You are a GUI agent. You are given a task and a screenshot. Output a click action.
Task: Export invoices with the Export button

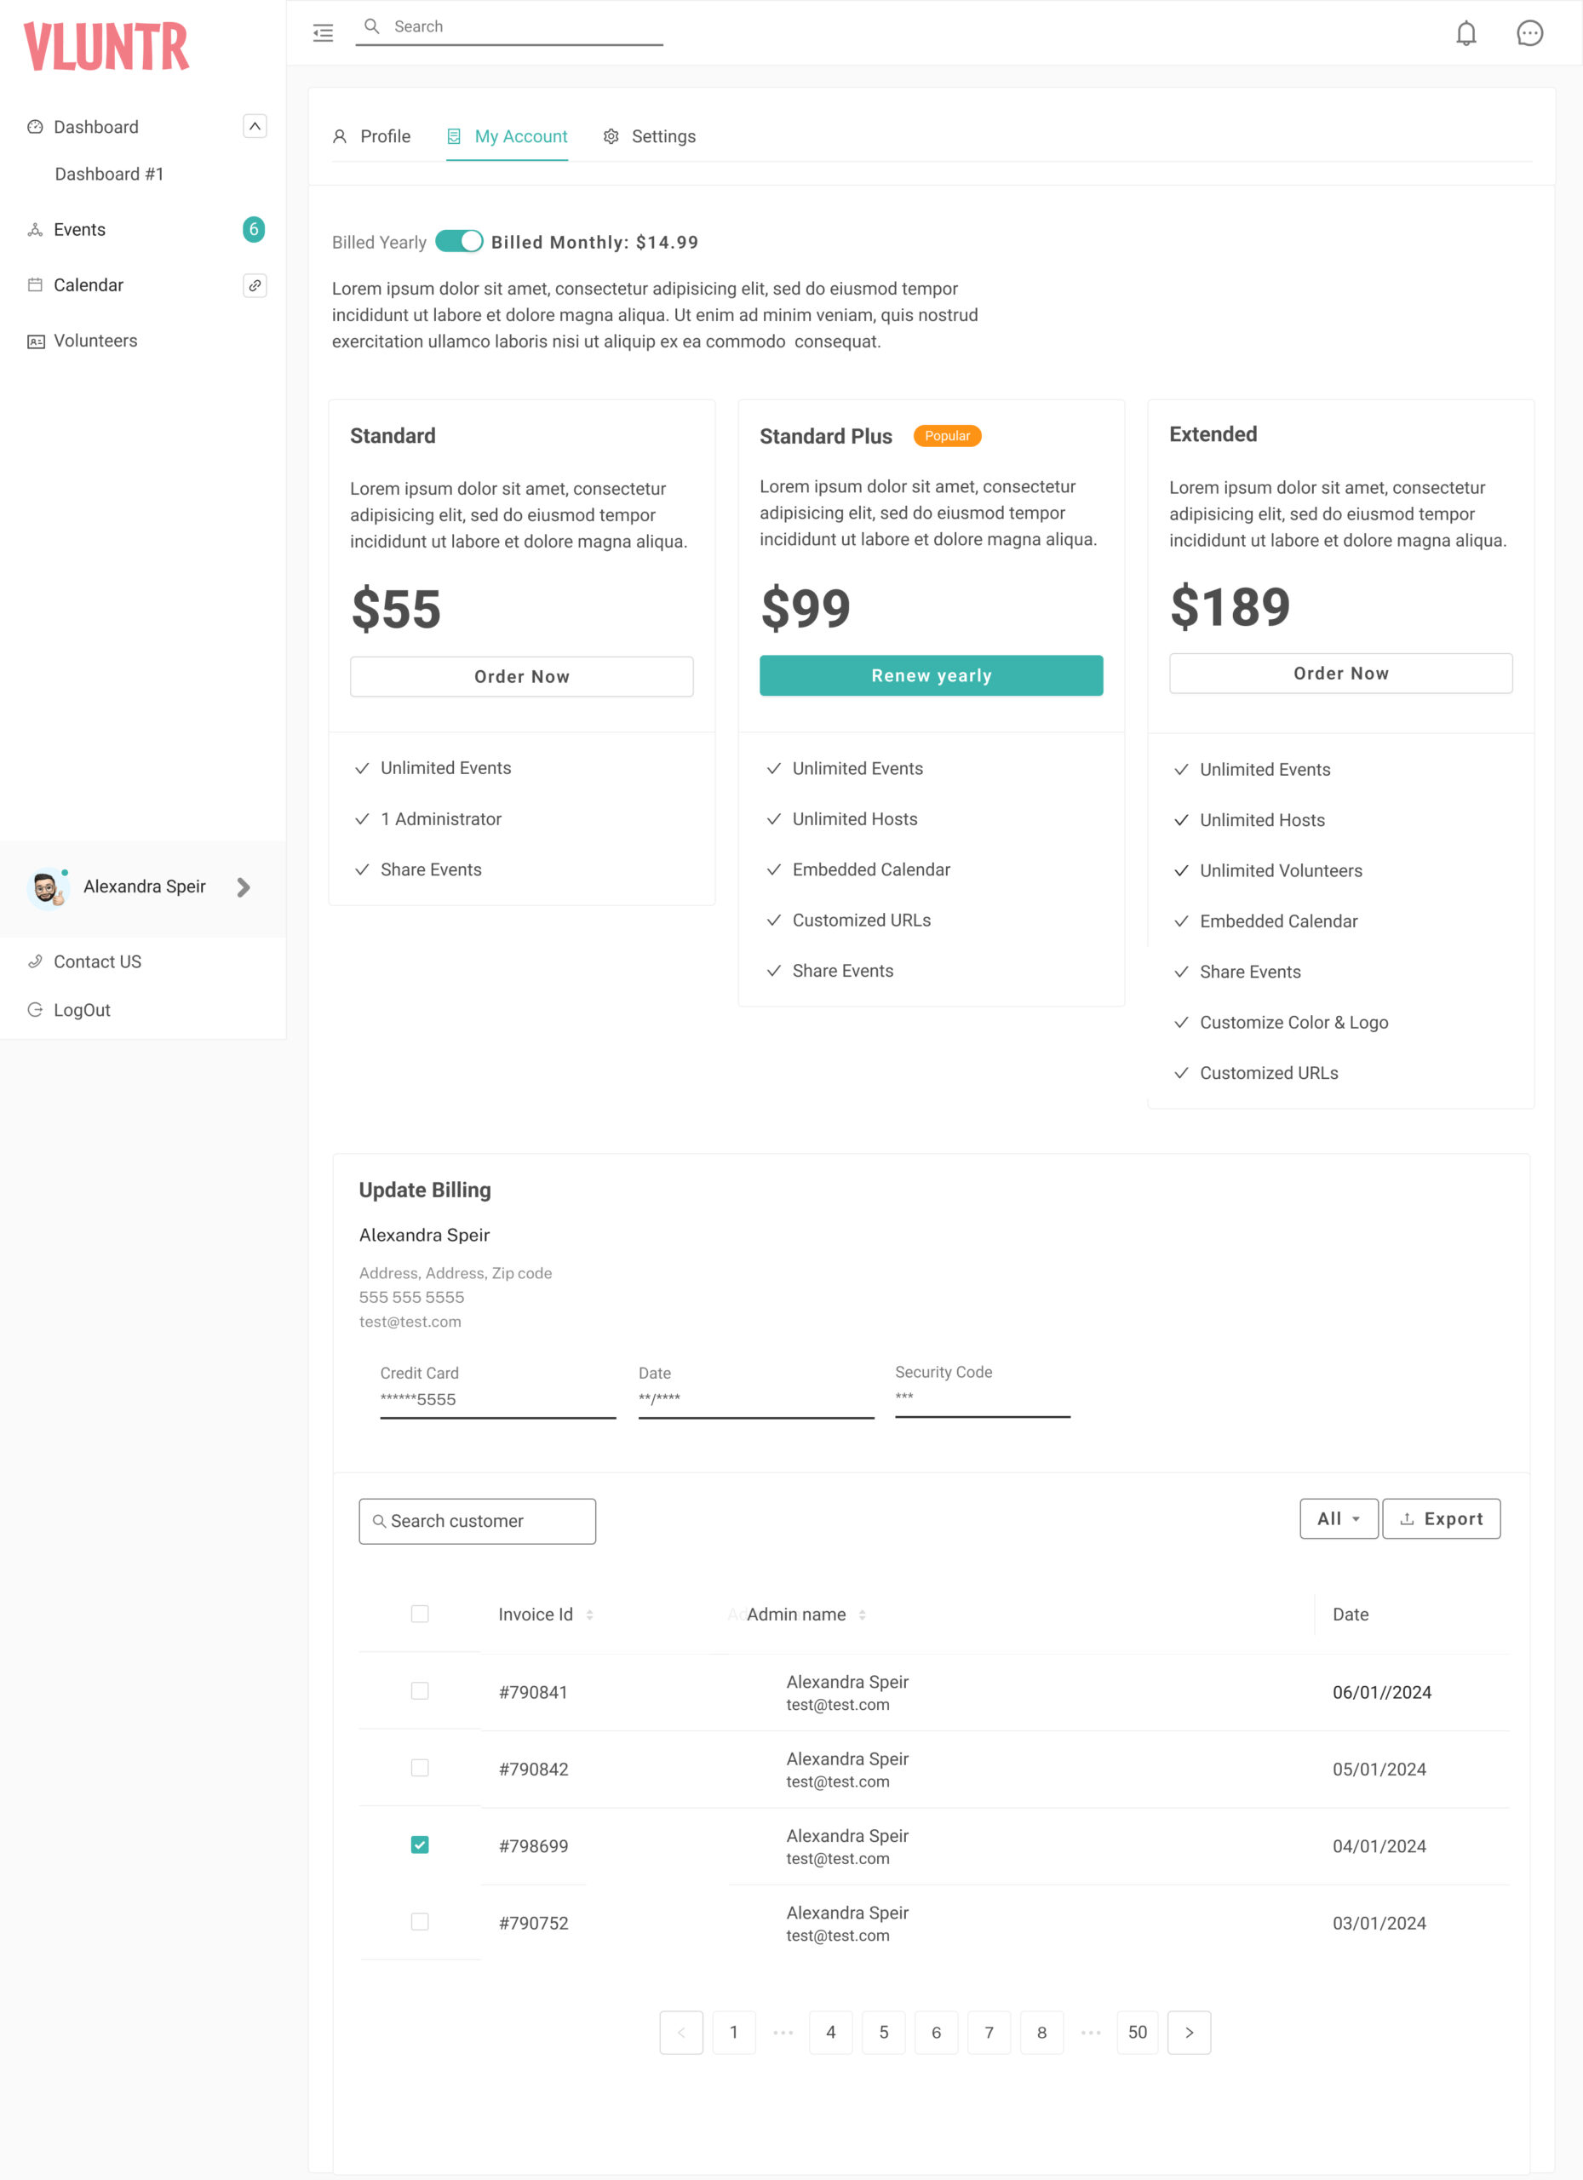click(x=1441, y=1518)
